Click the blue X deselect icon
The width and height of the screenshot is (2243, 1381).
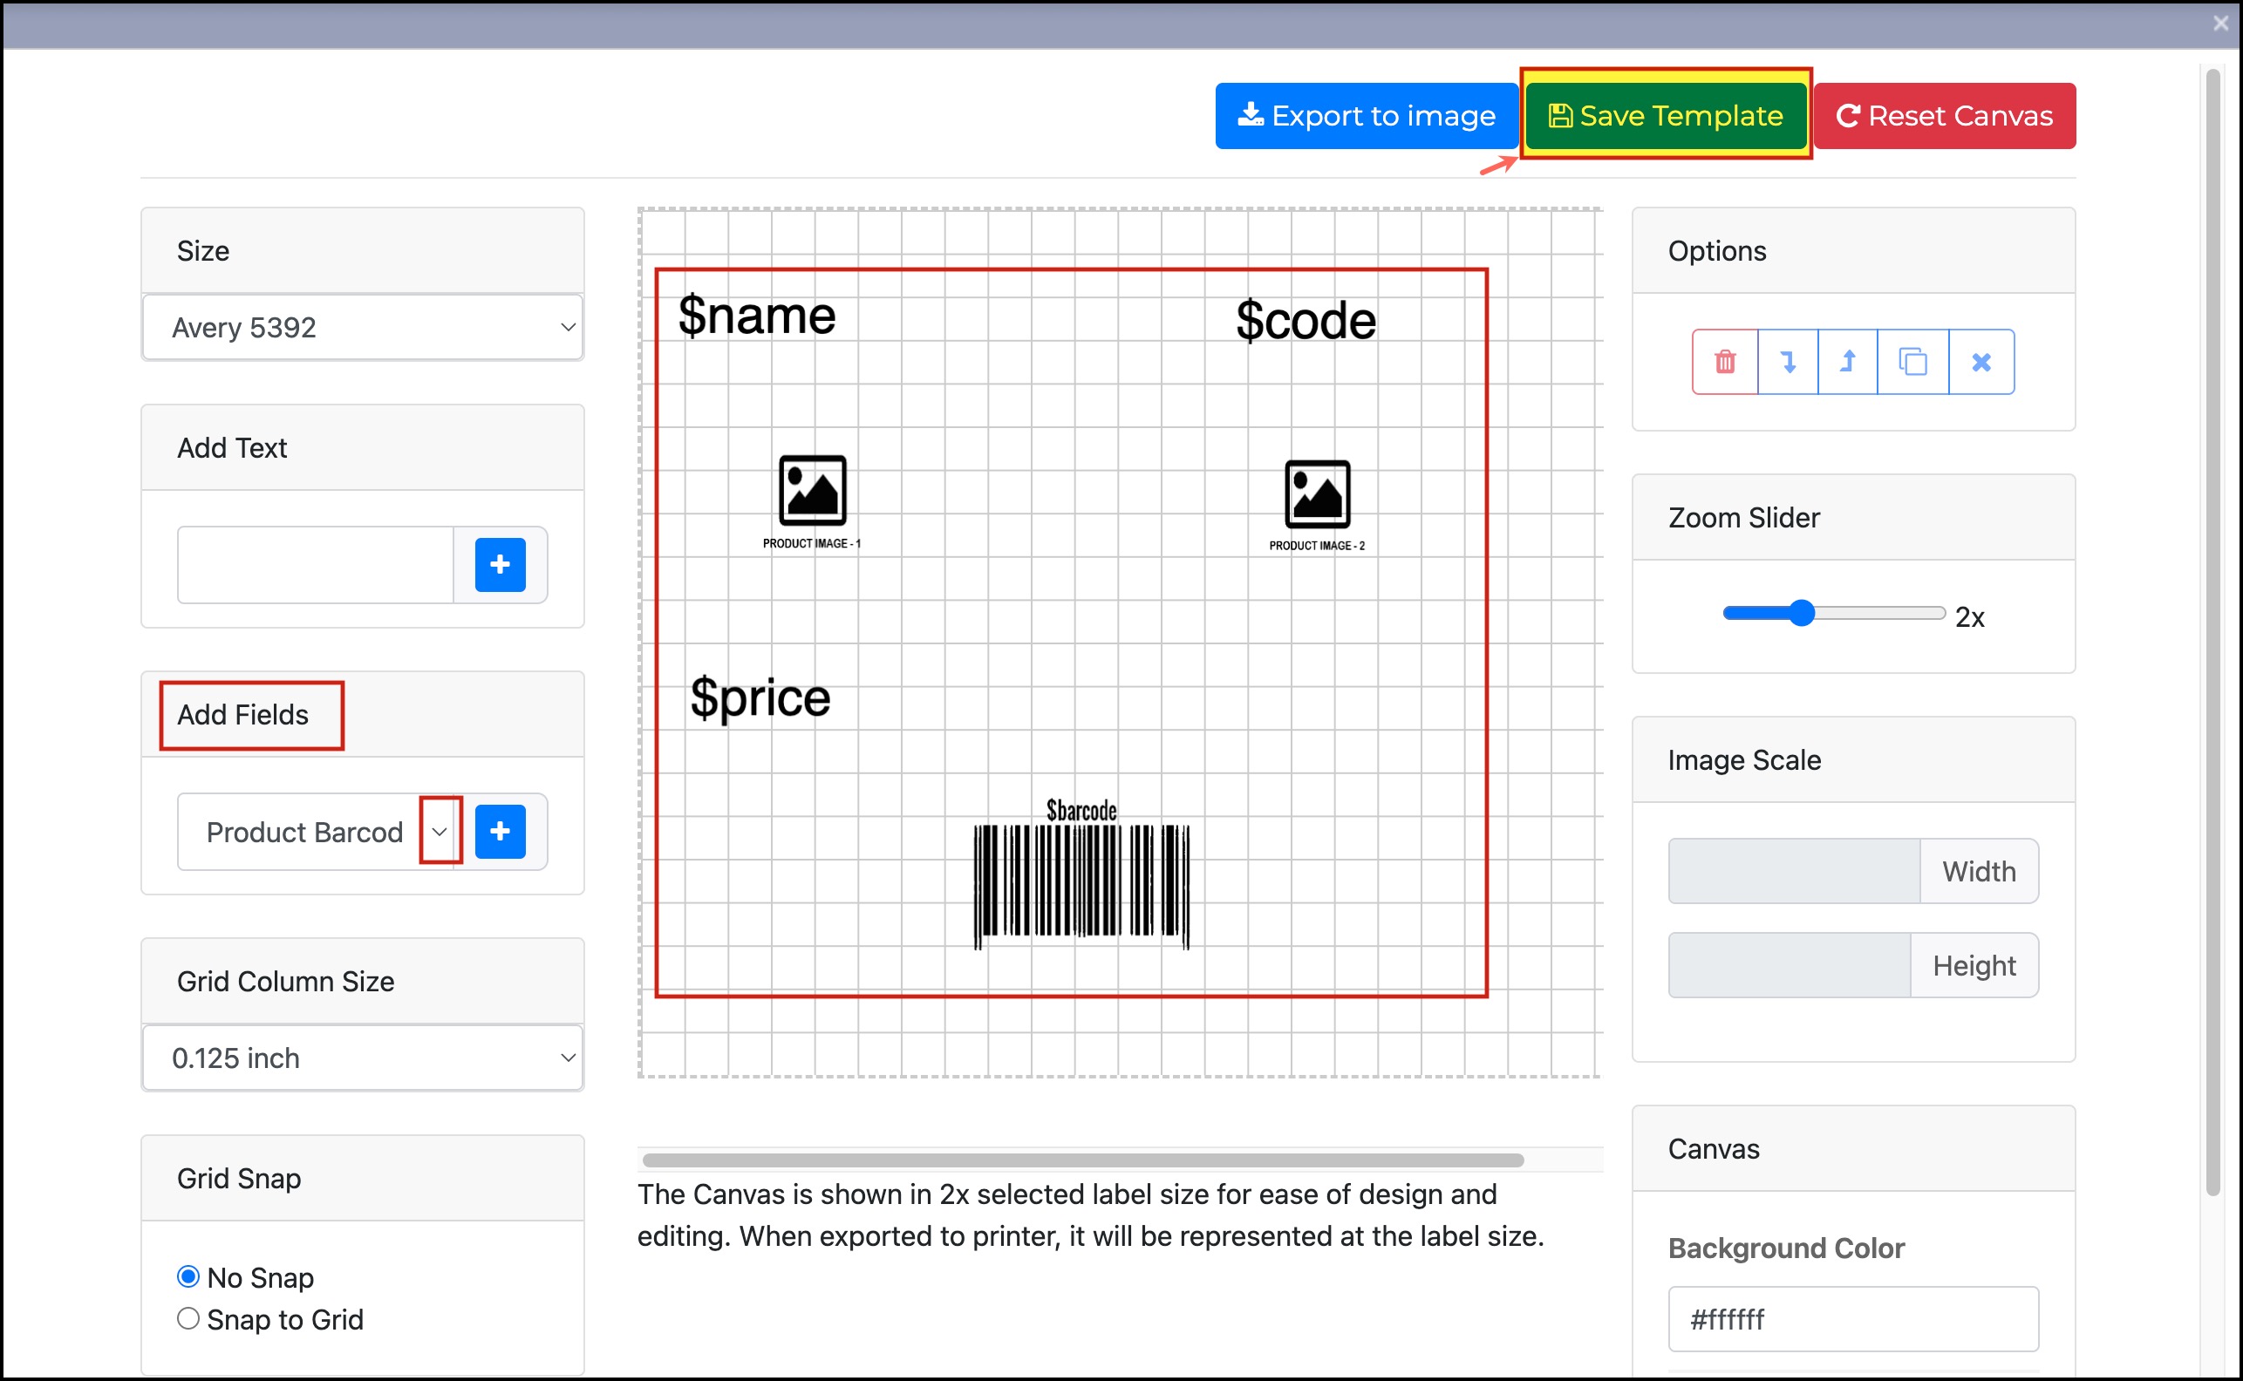click(x=1981, y=362)
